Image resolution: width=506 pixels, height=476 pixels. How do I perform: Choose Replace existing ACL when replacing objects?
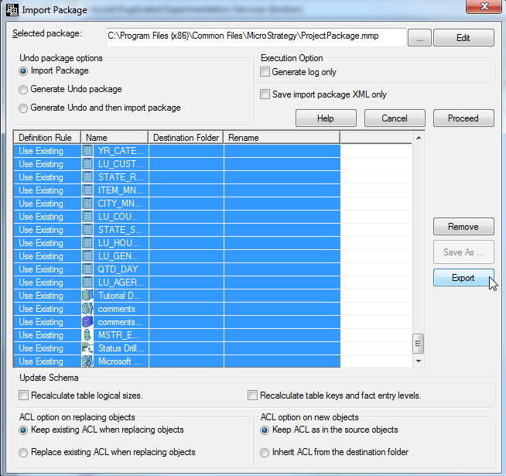[24, 452]
